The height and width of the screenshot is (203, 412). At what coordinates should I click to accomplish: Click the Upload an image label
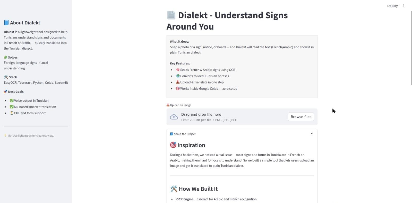180,105
